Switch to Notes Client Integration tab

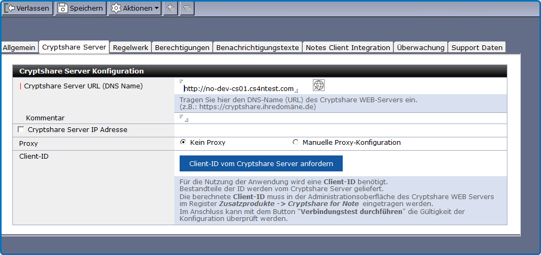[348, 47]
